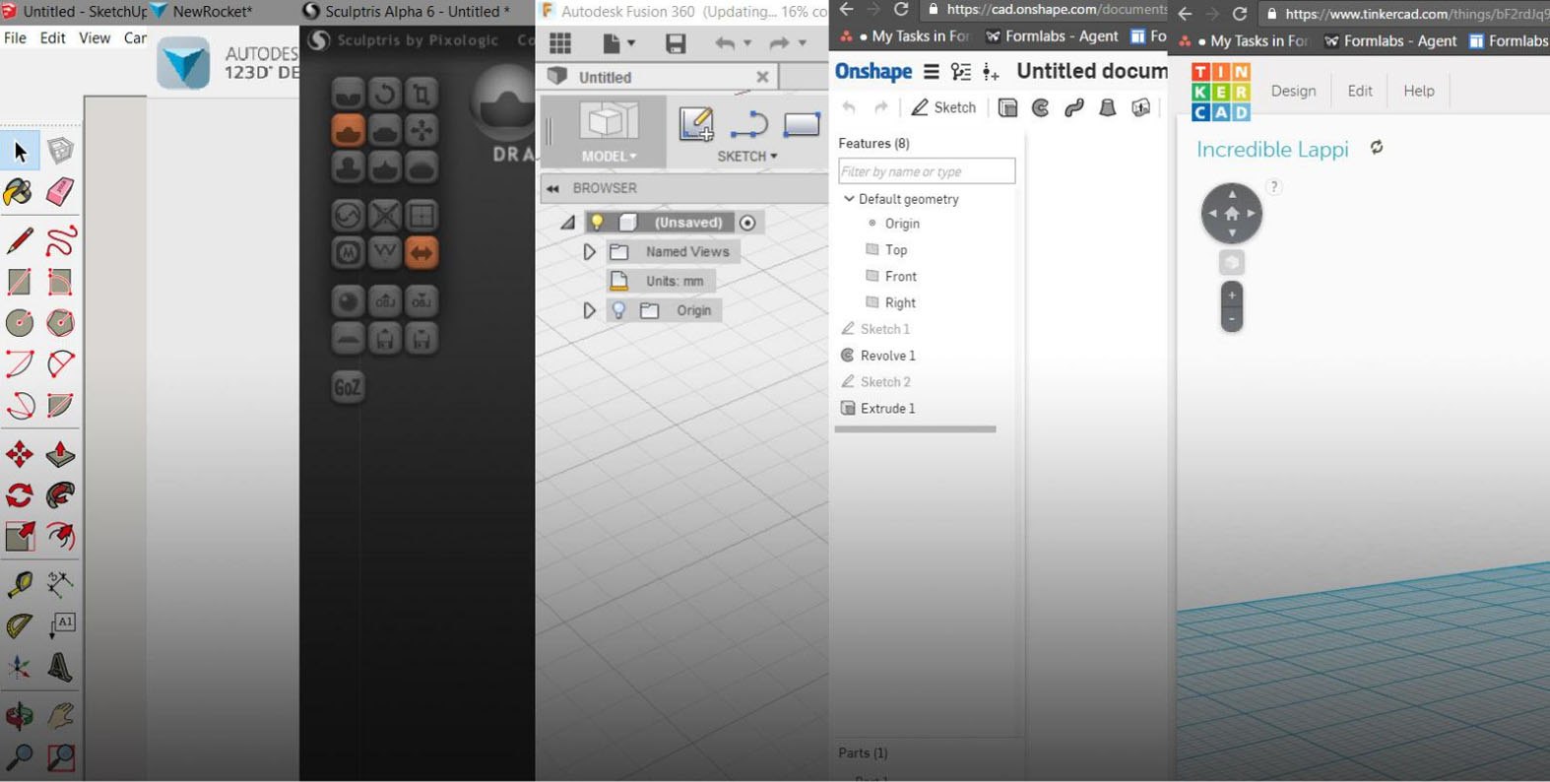Click the activate radio button beside (Unsaved)
Image resolution: width=1550 pixels, height=782 pixels.
click(747, 223)
